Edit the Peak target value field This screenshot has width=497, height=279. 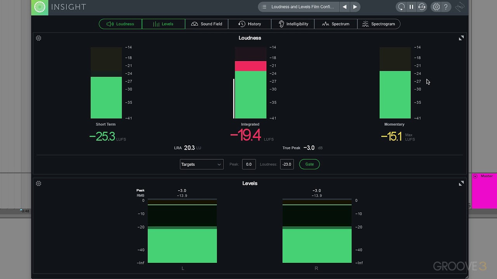pos(249,164)
